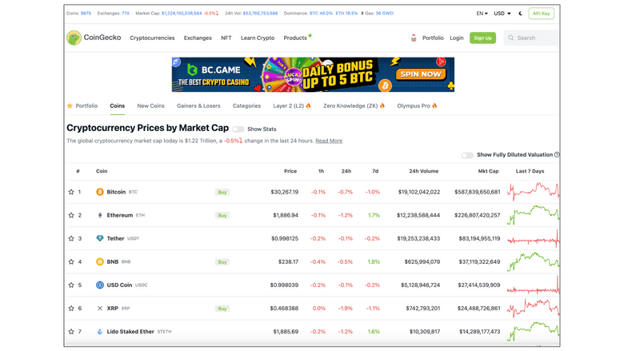Open the candy jar icon
This screenshot has height=351, width=624.
tap(414, 38)
